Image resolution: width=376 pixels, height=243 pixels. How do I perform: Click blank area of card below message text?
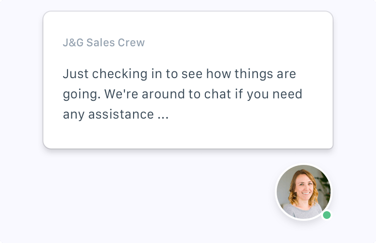pos(188,135)
